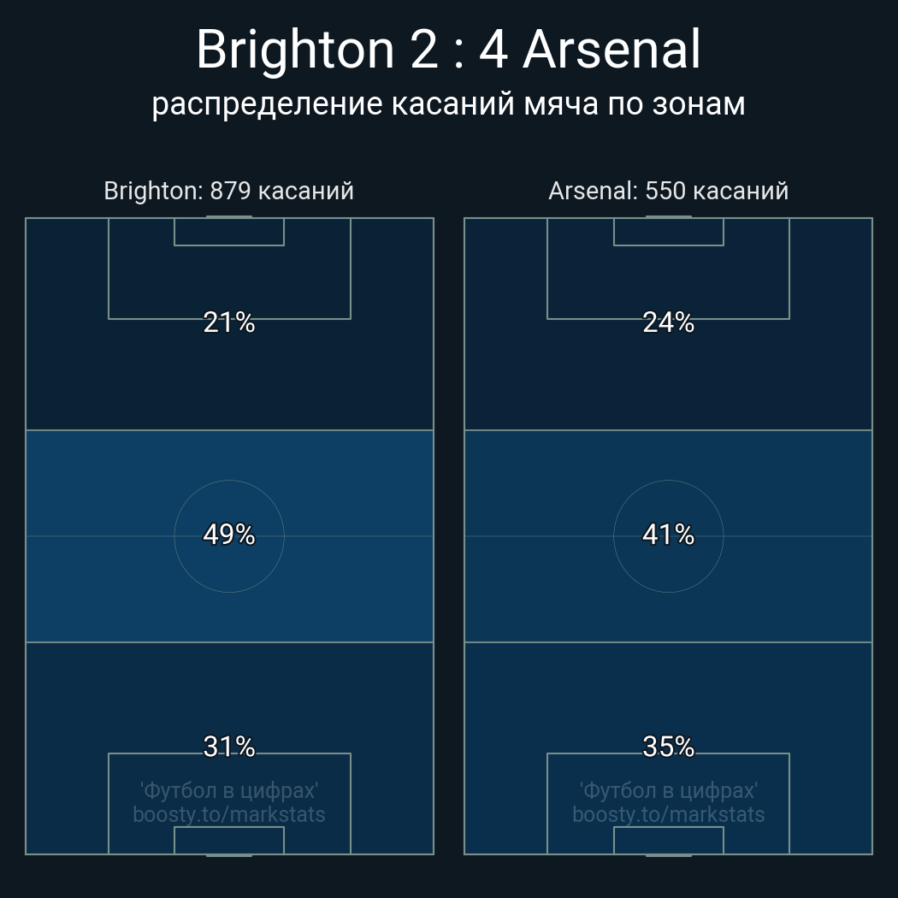This screenshot has height=898, width=898.
Task: Click 'Футбол в цифрах' watermark on Arsenal pitch
Action: pyautogui.click(x=668, y=790)
